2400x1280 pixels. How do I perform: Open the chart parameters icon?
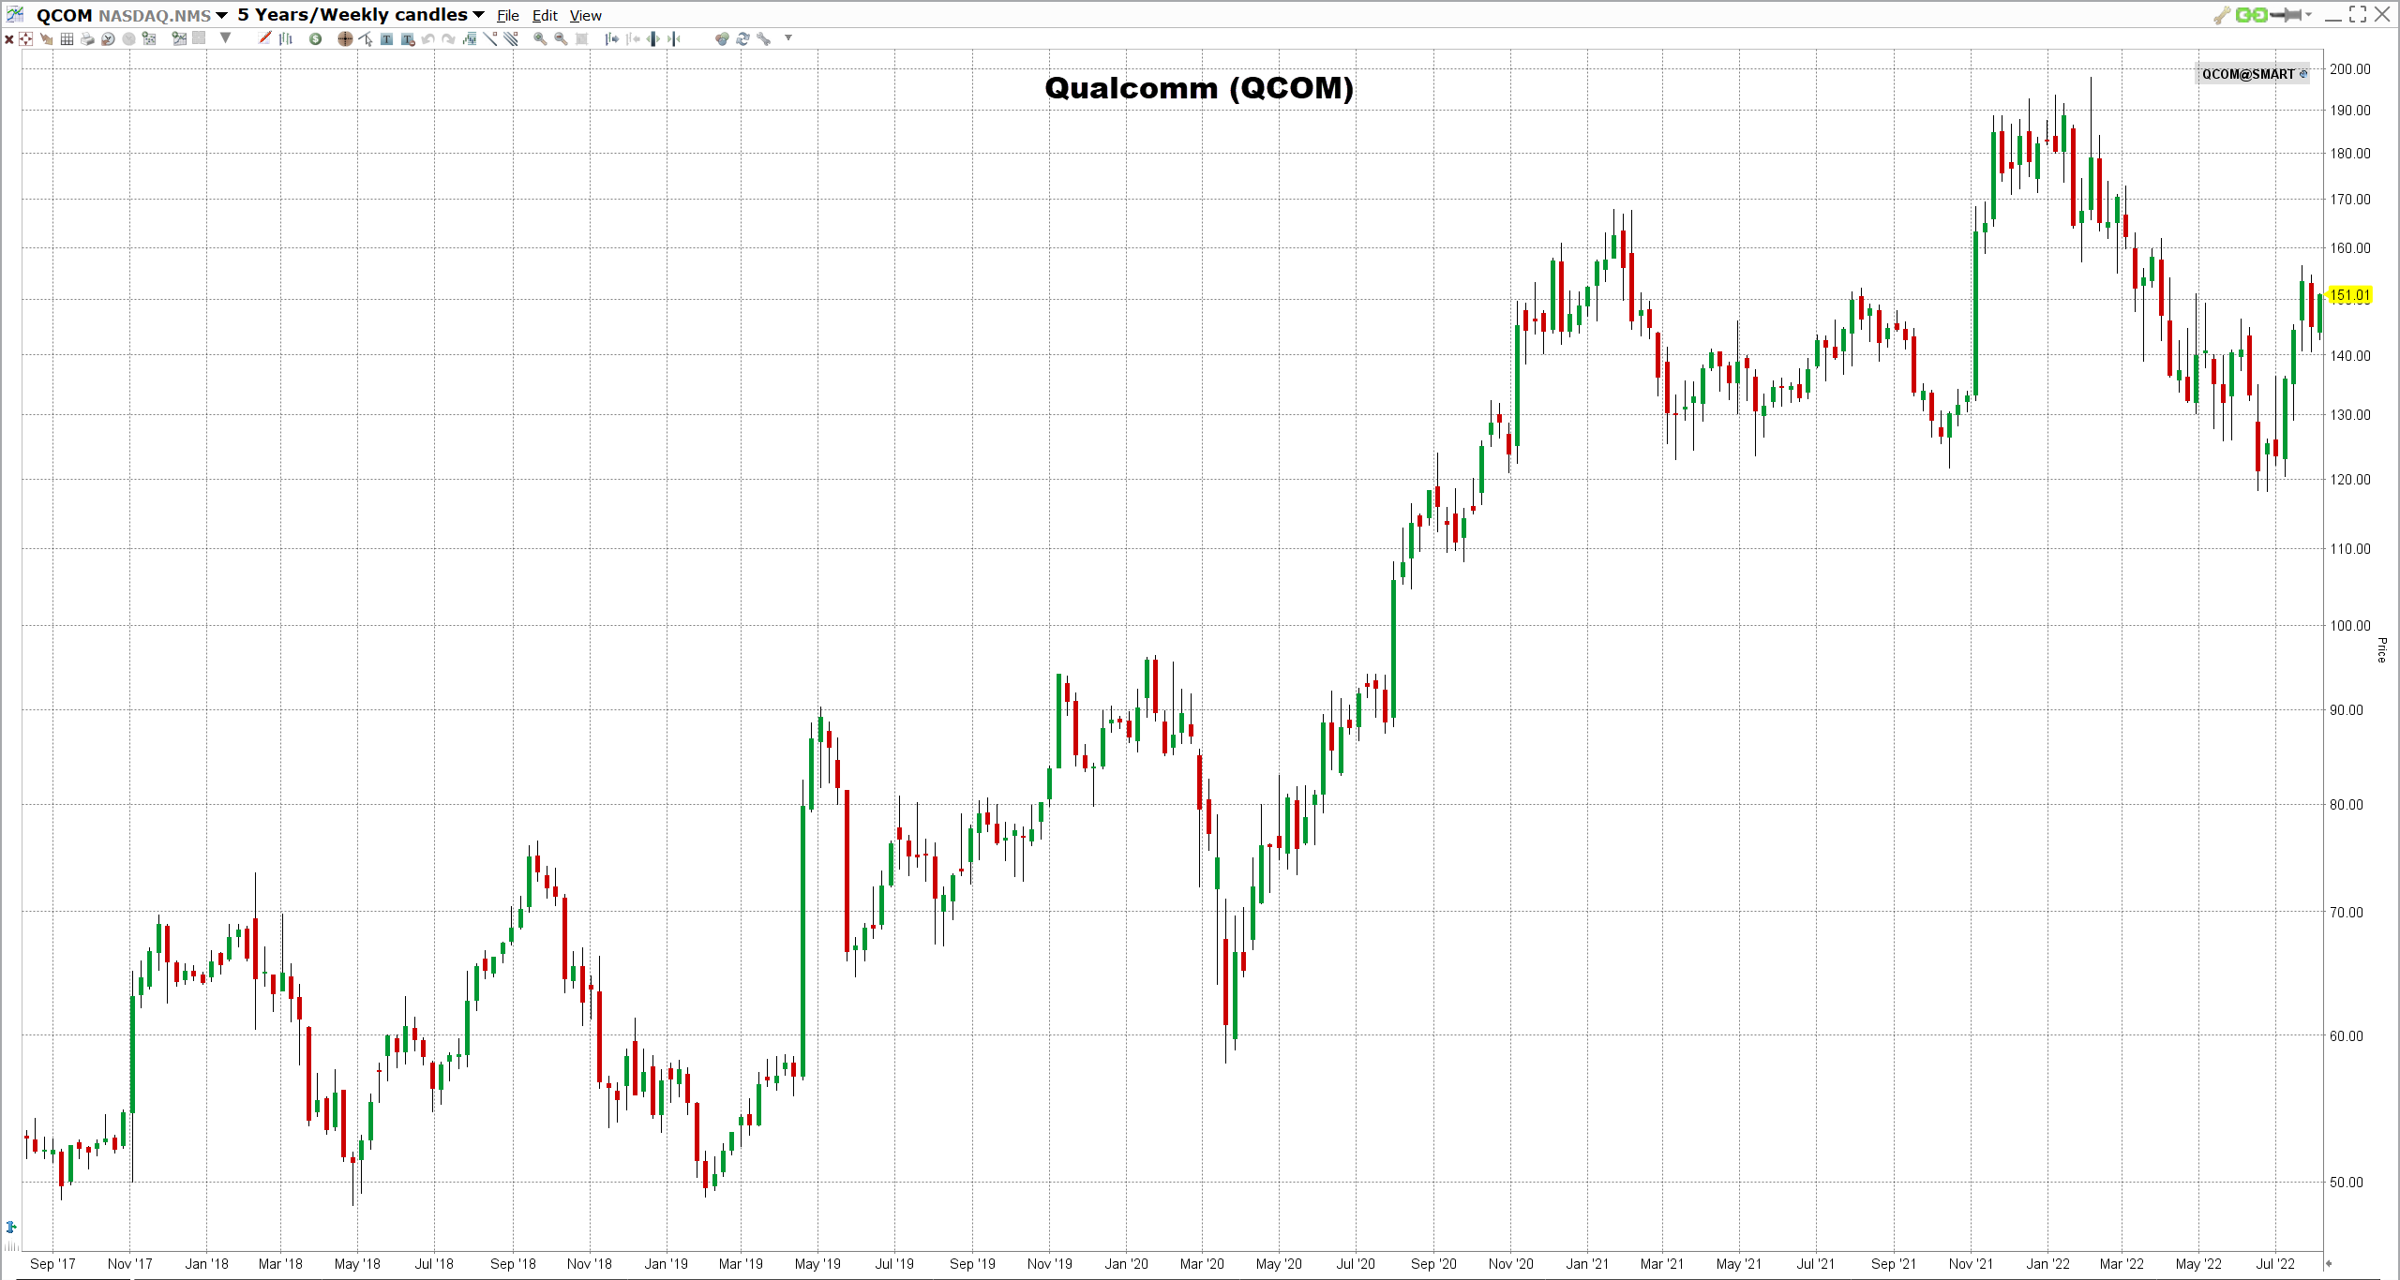149,38
